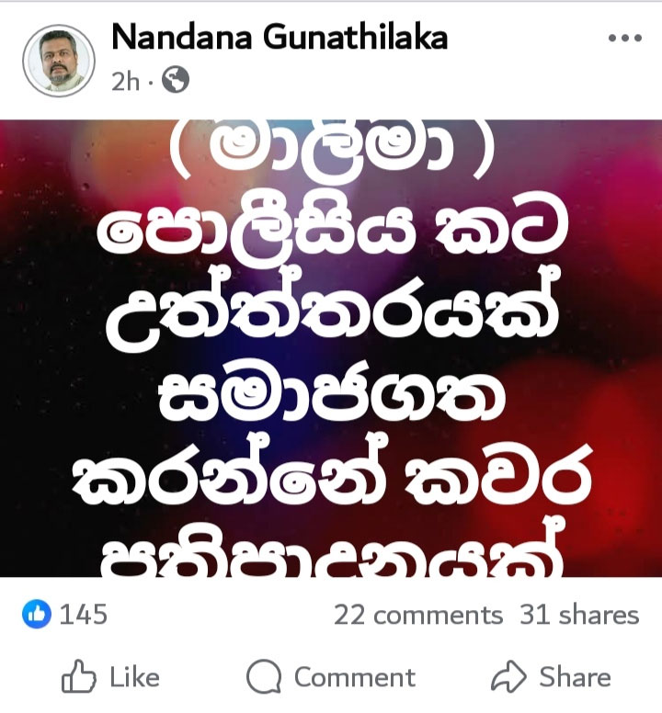Click the globe public audience icon
Viewport: 662px width, 713px height.
[176, 80]
